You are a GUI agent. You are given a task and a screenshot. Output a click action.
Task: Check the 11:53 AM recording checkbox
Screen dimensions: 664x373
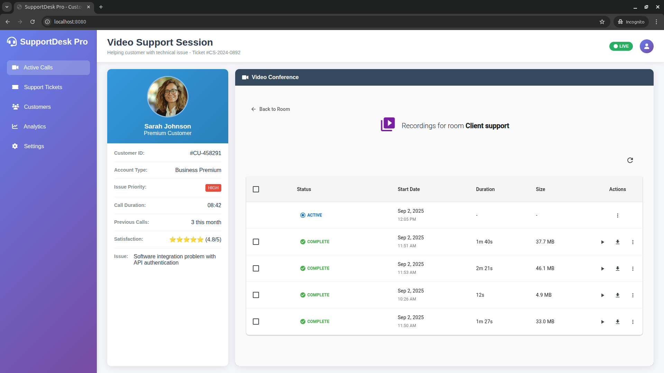(256, 268)
